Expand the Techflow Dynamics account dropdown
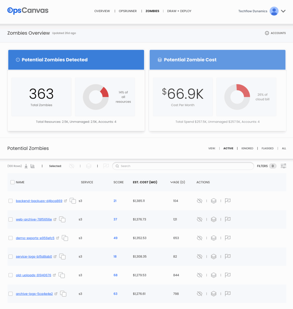The image size is (293, 309). pyautogui.click(x=283, y=11)
